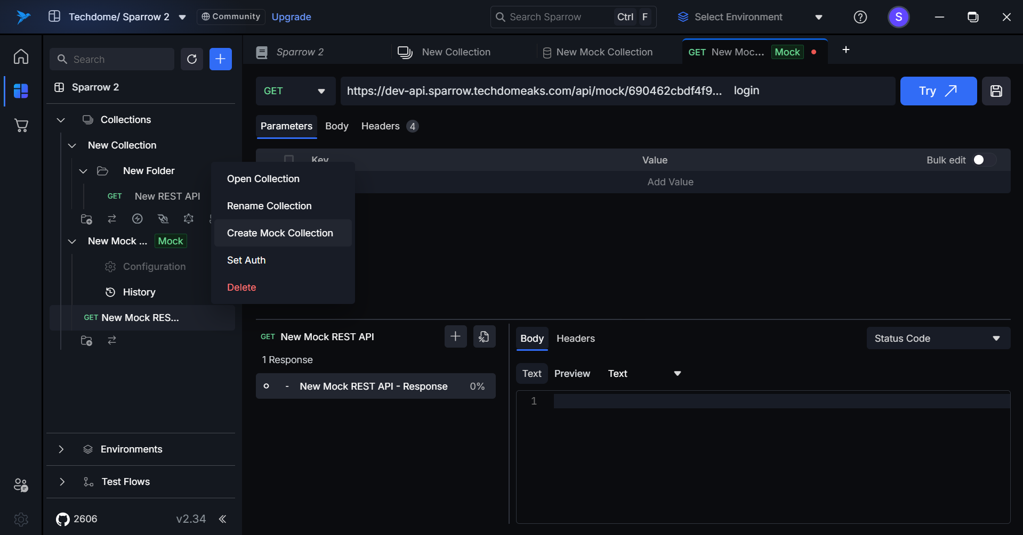Click the Try button
1023x535 pixels.
(x=938, y=91)
